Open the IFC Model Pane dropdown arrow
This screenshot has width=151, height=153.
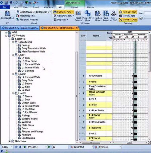click(x=73, y=12)
